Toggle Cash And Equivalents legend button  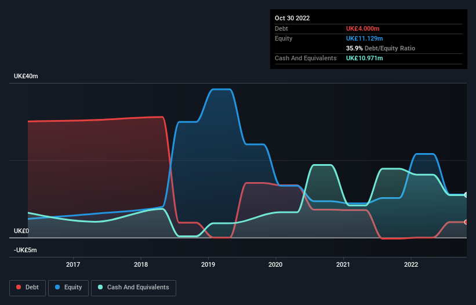click(133, 288)
